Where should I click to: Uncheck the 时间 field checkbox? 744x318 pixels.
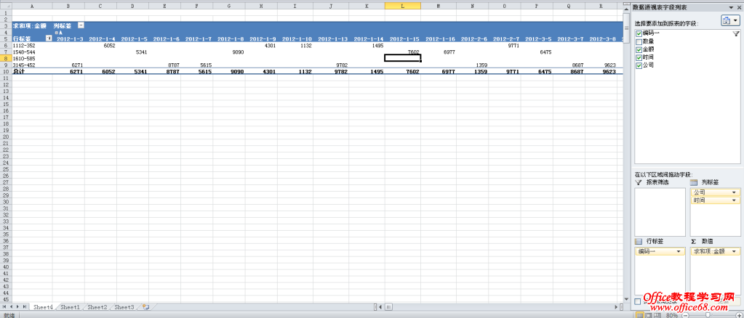pos(639,57)
